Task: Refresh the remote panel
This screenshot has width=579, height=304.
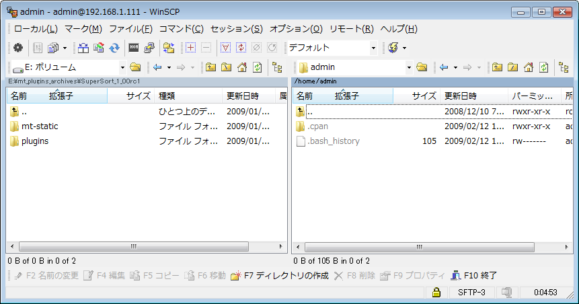Action: (x=544, y=67)
